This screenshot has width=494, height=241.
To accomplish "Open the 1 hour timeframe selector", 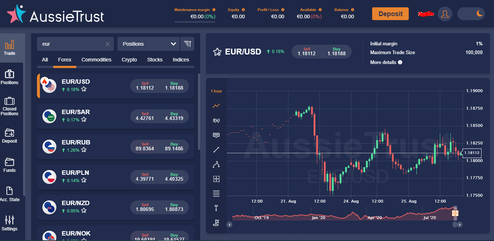I will tap(216, 91).
